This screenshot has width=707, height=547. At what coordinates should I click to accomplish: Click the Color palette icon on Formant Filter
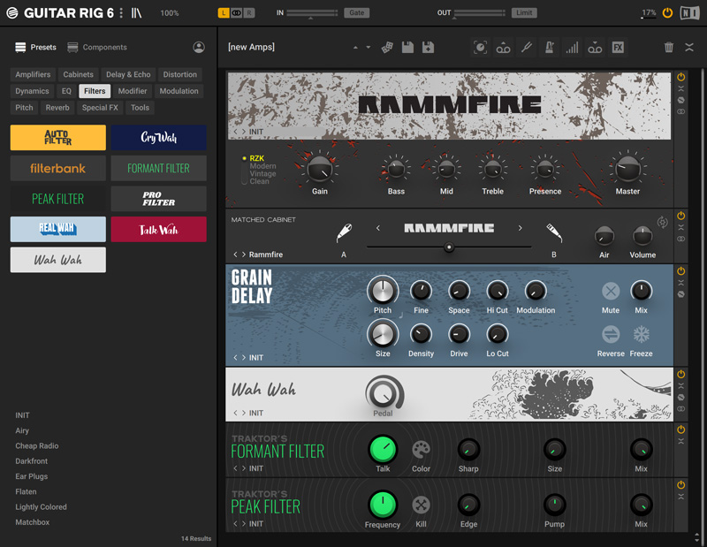[x=422, y=450]
